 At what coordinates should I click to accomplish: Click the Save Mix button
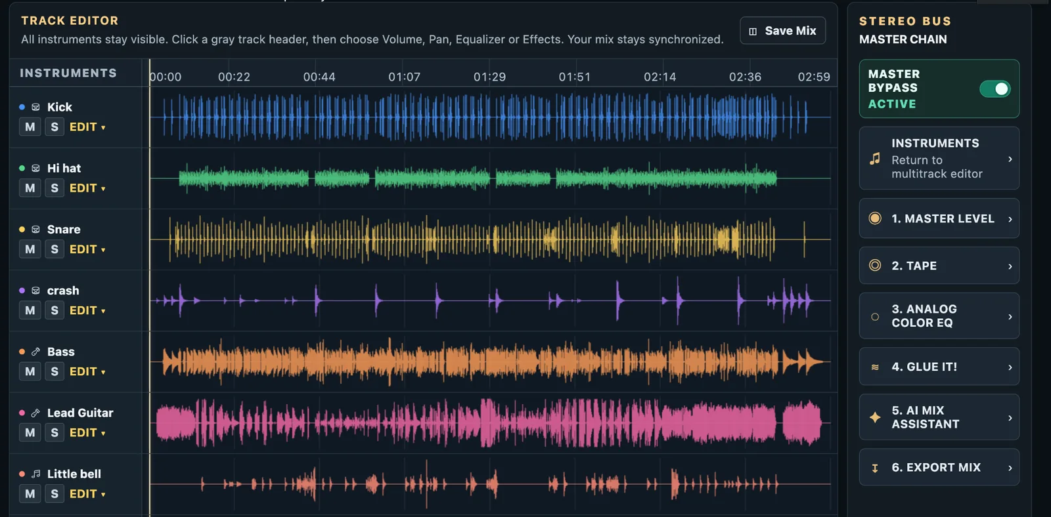pos(783,31)
